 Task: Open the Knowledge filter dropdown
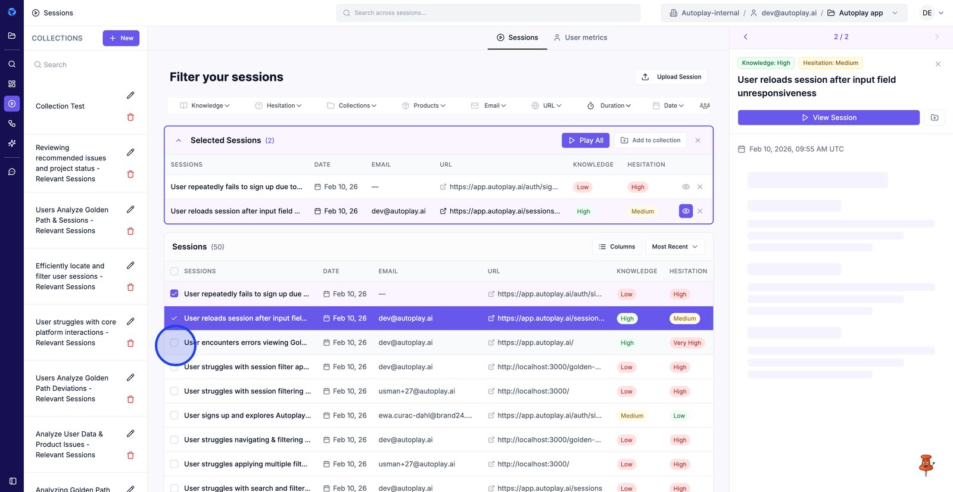[205, 105]
